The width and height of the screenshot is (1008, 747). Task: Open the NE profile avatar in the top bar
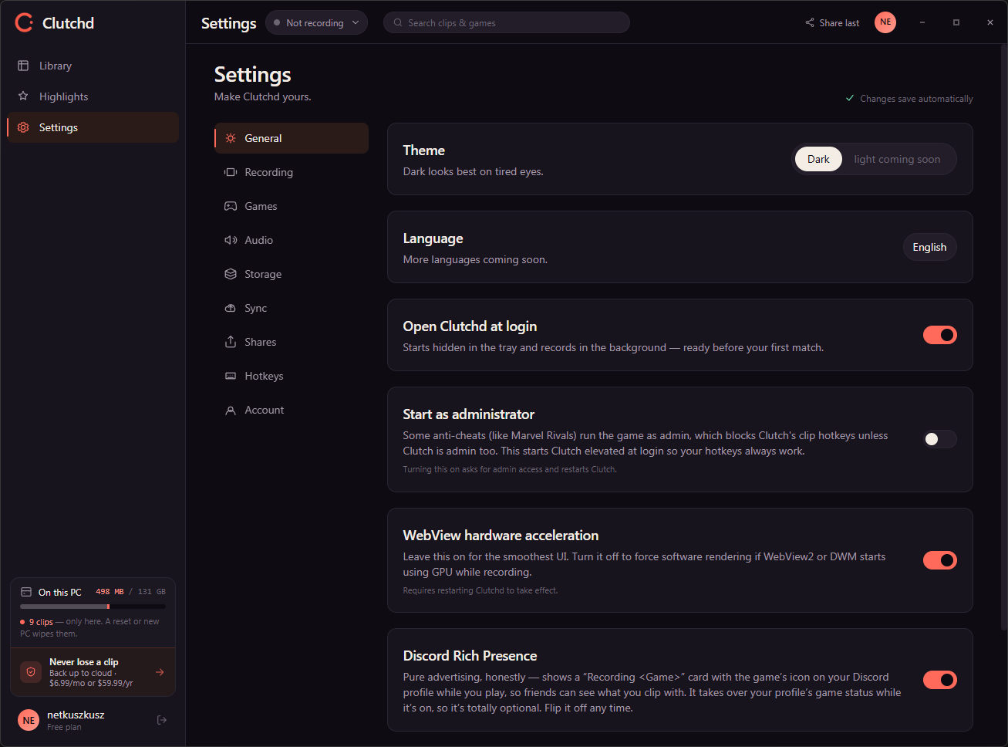[x=885, y=22]
